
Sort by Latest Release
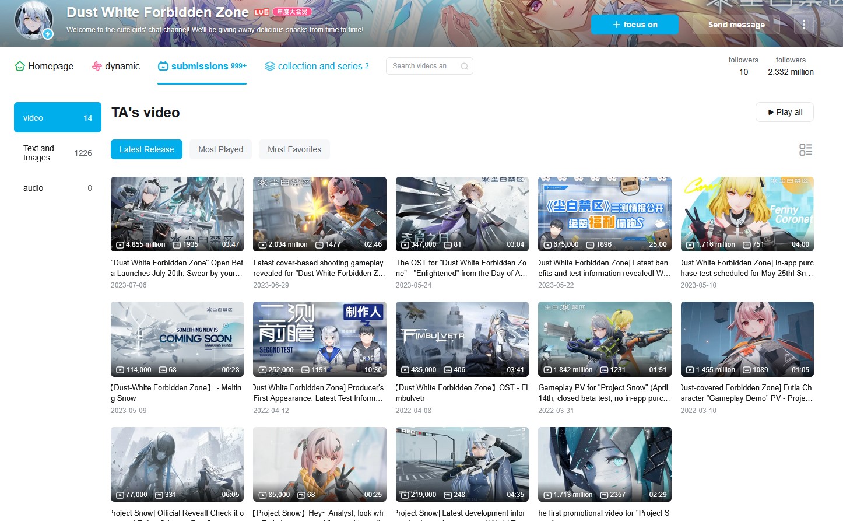(x=146, y=149)
